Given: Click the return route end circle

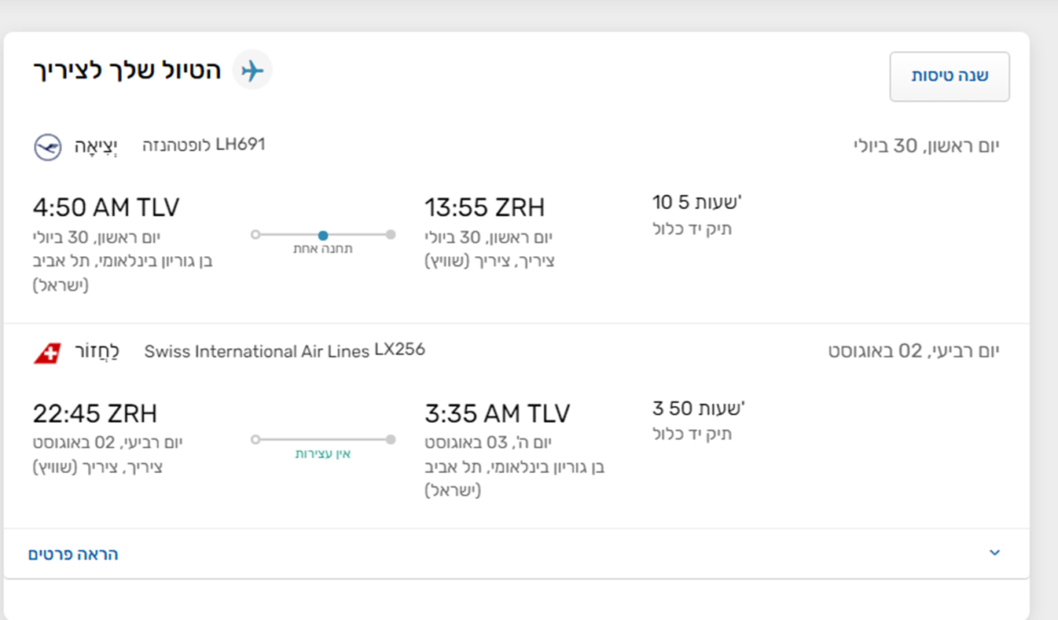Looking at the screenshot, I should (391, 440).
